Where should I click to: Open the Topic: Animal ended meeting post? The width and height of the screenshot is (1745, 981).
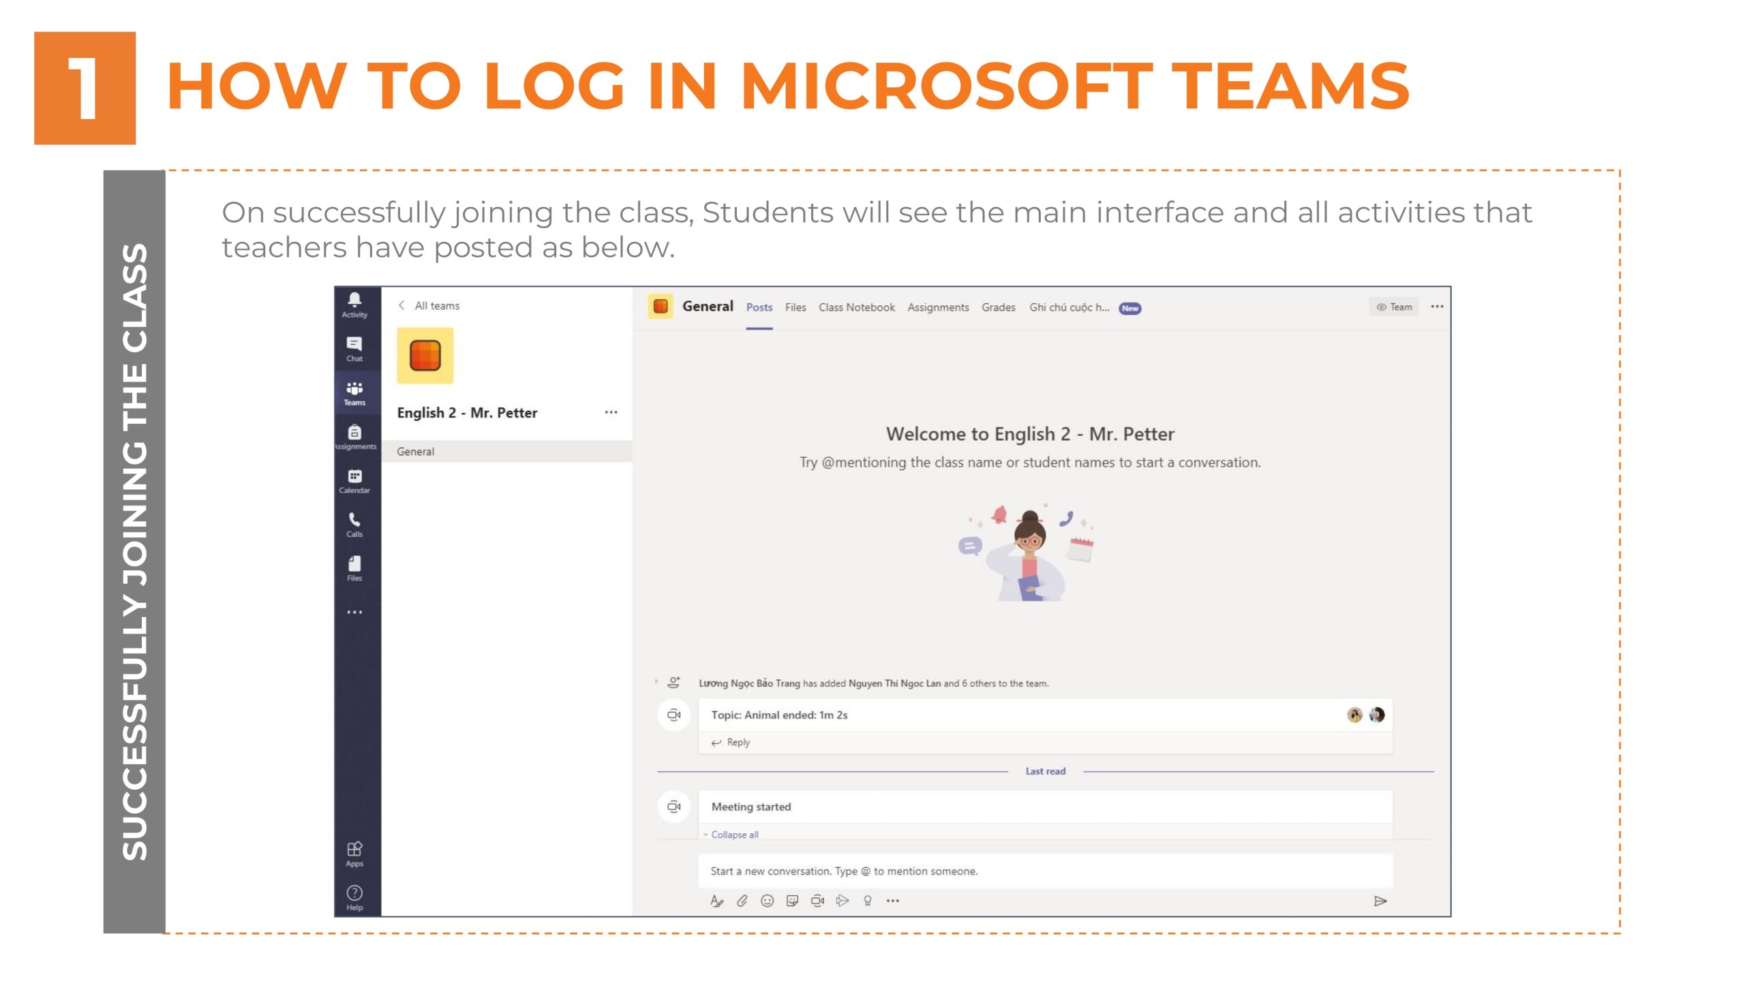(1046, 715)
